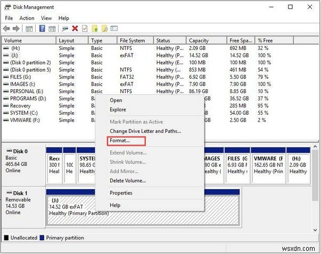Open the Help menu in the menu bar
Screen dimensions: 321x254
(64, 18)
